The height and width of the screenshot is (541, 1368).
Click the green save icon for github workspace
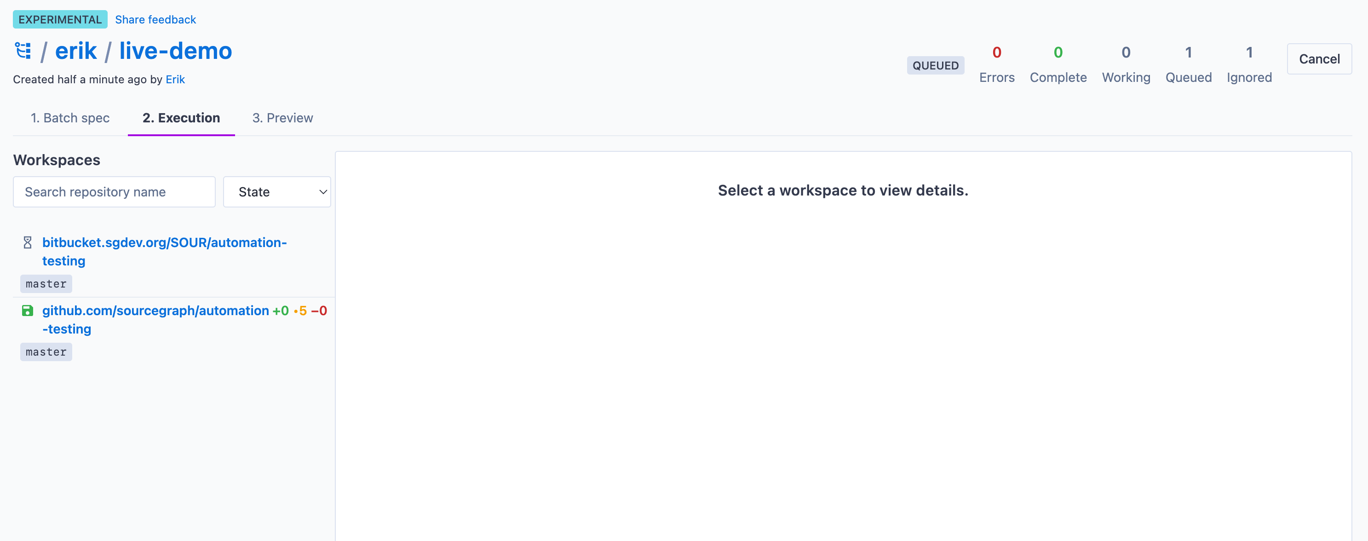click(x=28, y=311)
